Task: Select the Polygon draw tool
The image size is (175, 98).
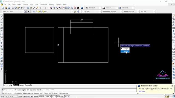Action: pyautogui.click(x=2, y=25)
